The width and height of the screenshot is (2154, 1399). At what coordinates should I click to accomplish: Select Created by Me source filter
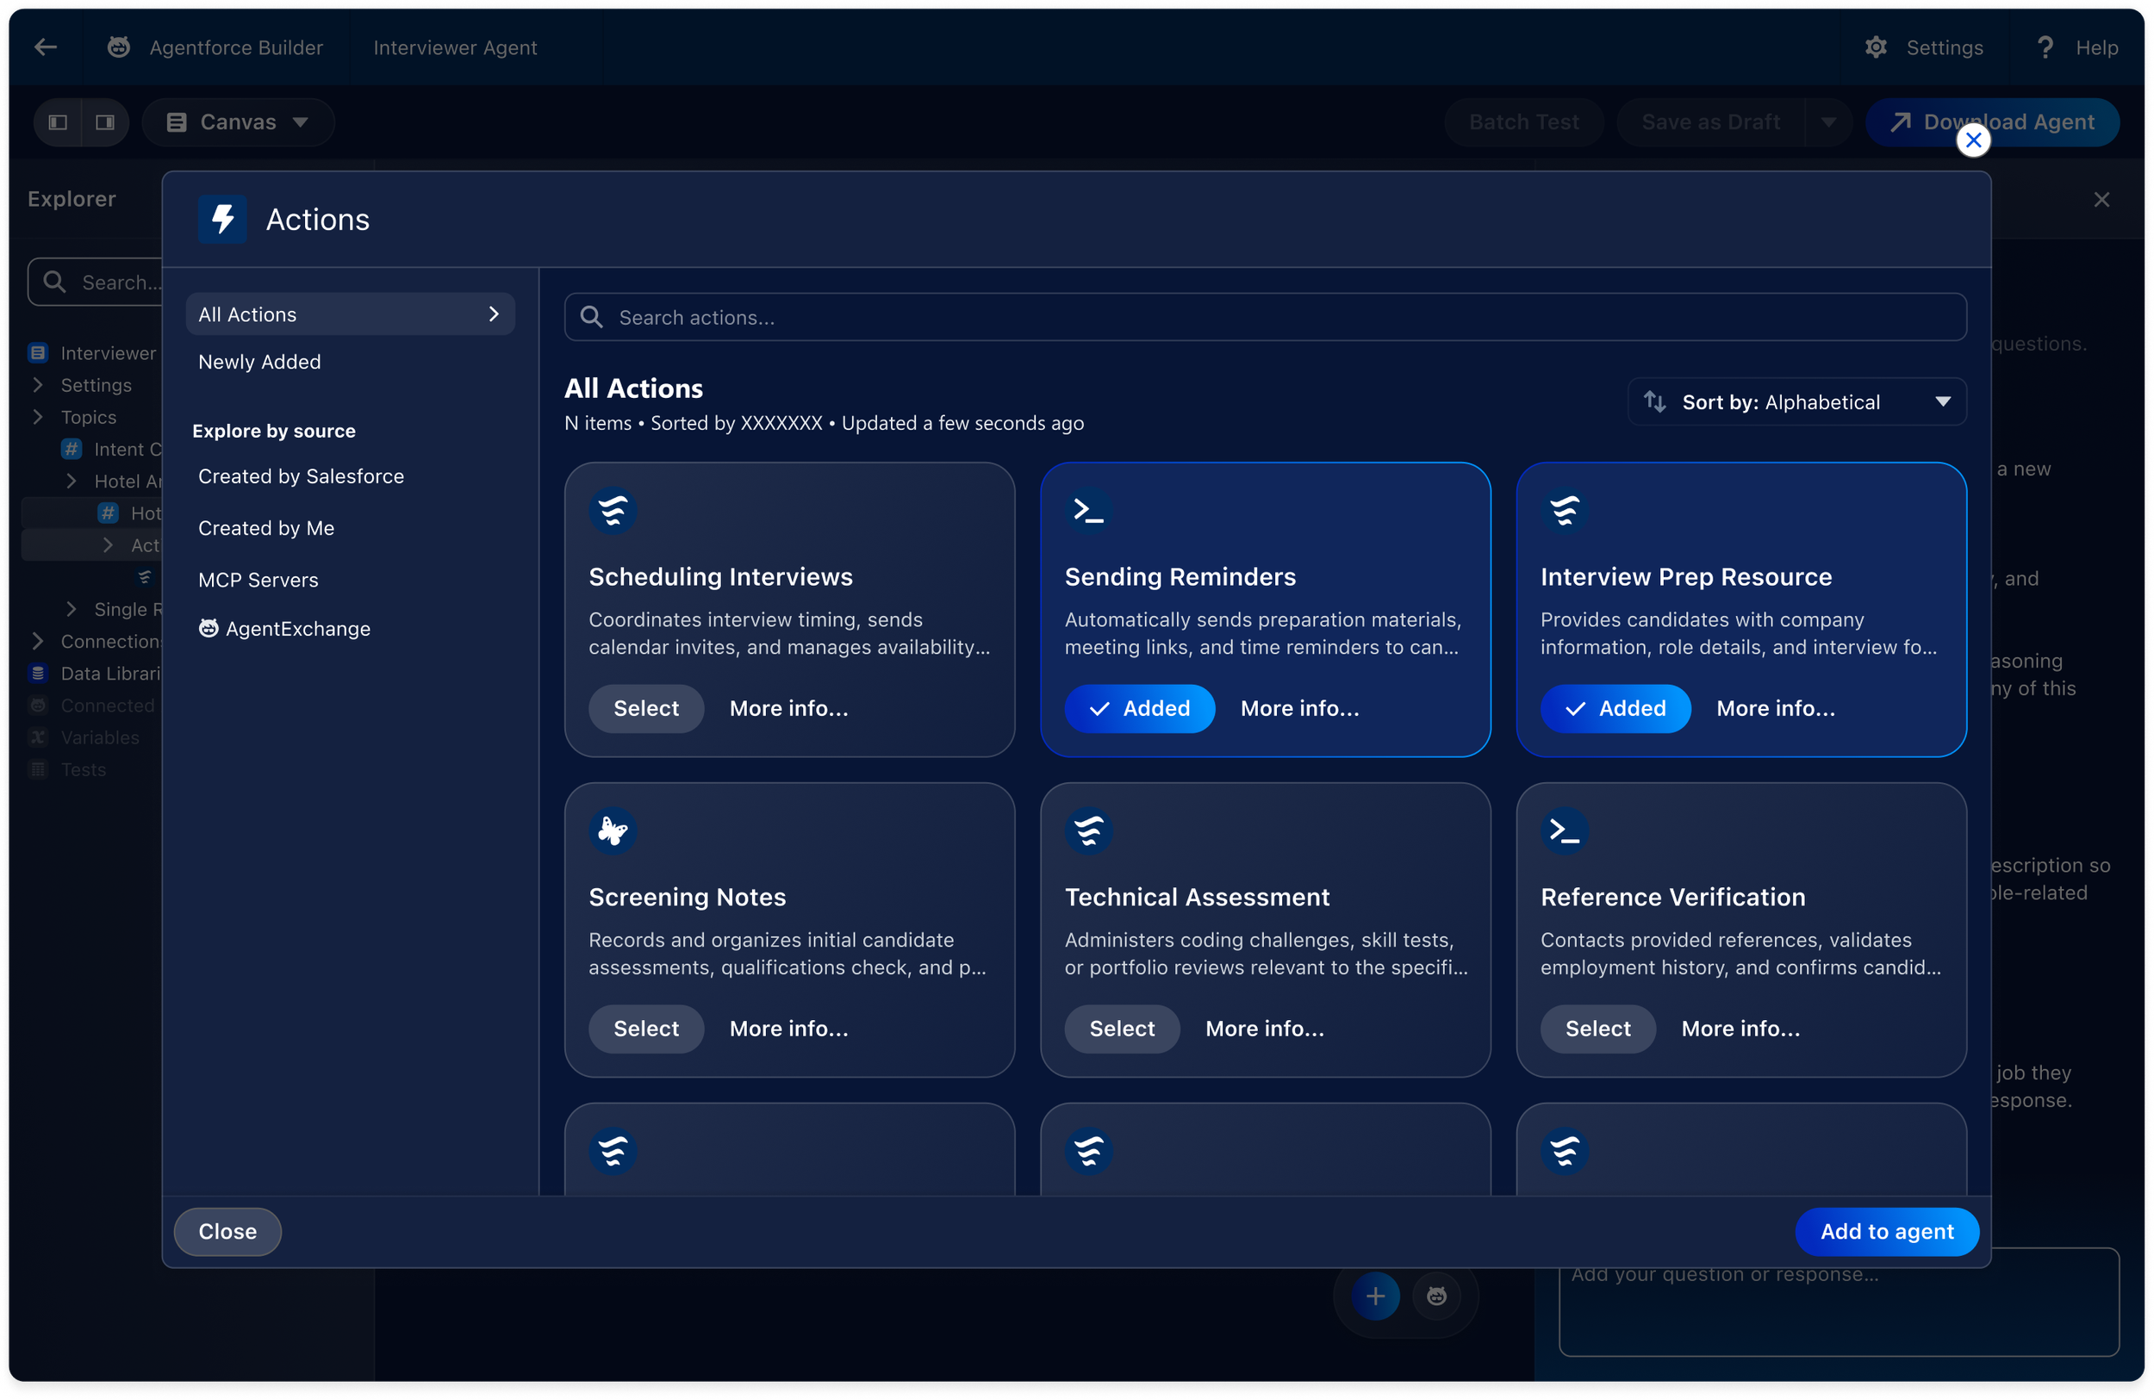click(266, 527)
